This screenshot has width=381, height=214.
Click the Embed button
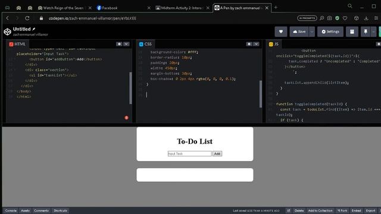(357, 210)
